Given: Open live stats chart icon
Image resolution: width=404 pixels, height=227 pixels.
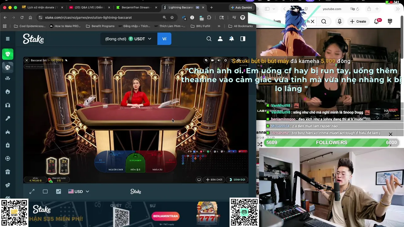Looking at the screenshot, I should 58,191.
